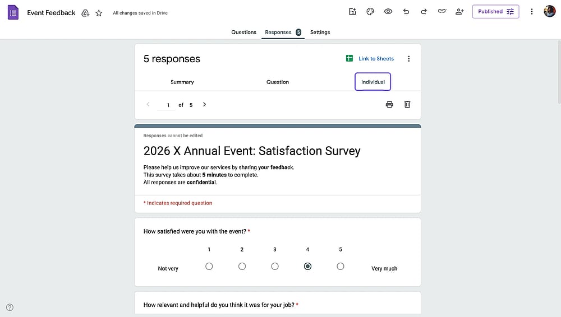This screenshot has width=561, height=317.
Task: Click Link to Sheets
Action: [376, 59]
